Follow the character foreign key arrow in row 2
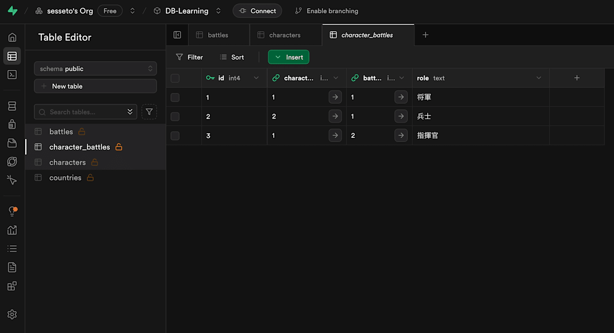 click(335, 116)
